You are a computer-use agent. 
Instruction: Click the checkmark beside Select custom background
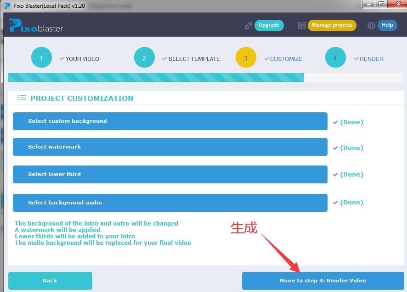335,121
